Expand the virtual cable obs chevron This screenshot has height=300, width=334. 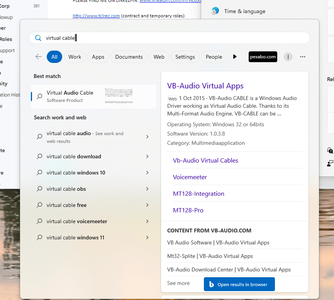(147, 189)
